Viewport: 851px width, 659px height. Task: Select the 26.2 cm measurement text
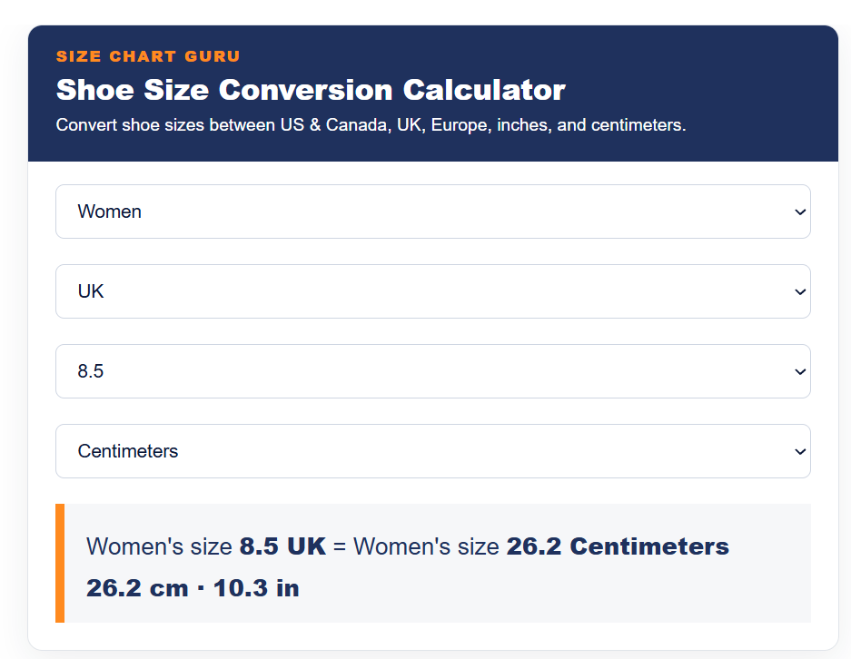(137, 588)
